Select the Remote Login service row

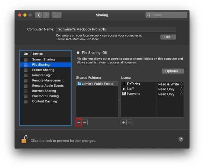point(45,75)
